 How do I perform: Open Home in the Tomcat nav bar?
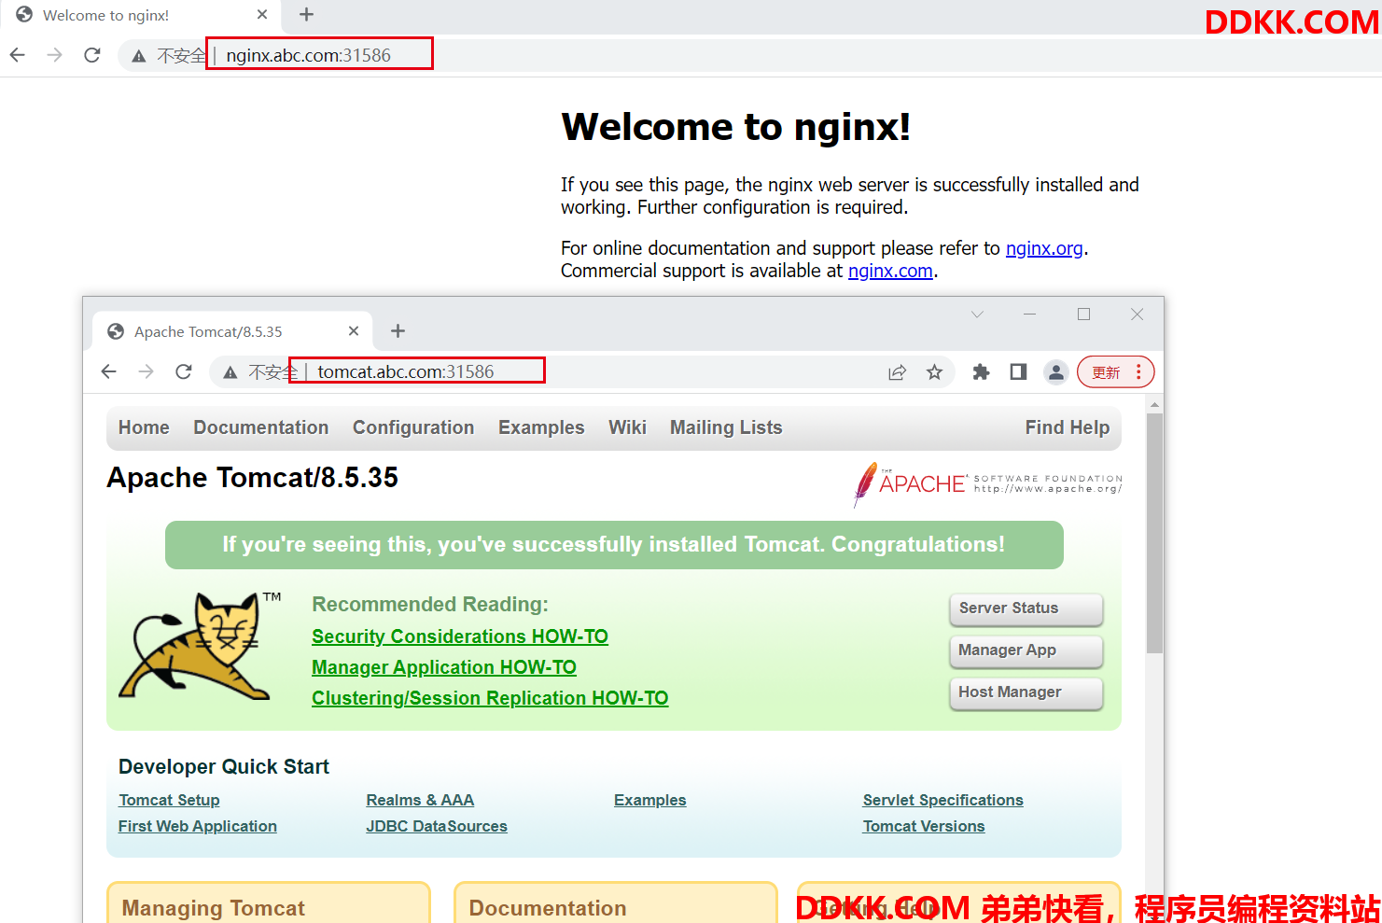144,427
